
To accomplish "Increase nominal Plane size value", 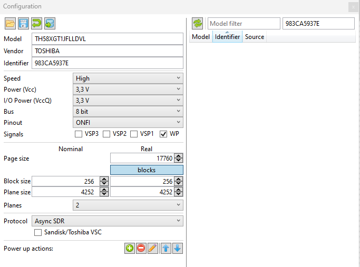I will pos(104,190).
